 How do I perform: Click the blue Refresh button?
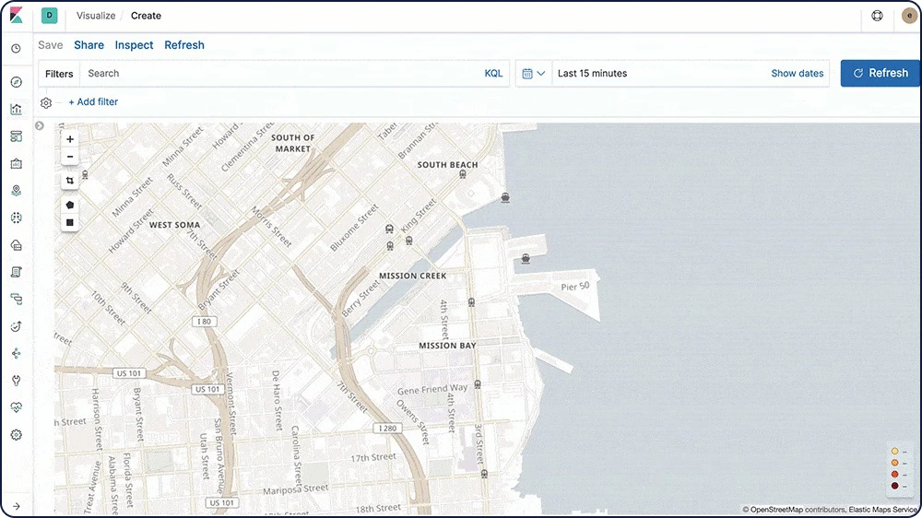click(x=881, y=74)
